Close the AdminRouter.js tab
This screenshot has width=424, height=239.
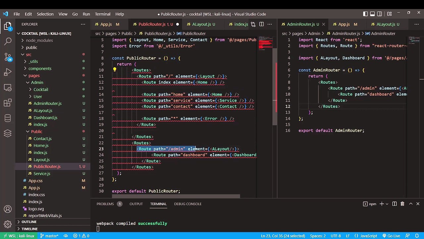pos(323,24)
